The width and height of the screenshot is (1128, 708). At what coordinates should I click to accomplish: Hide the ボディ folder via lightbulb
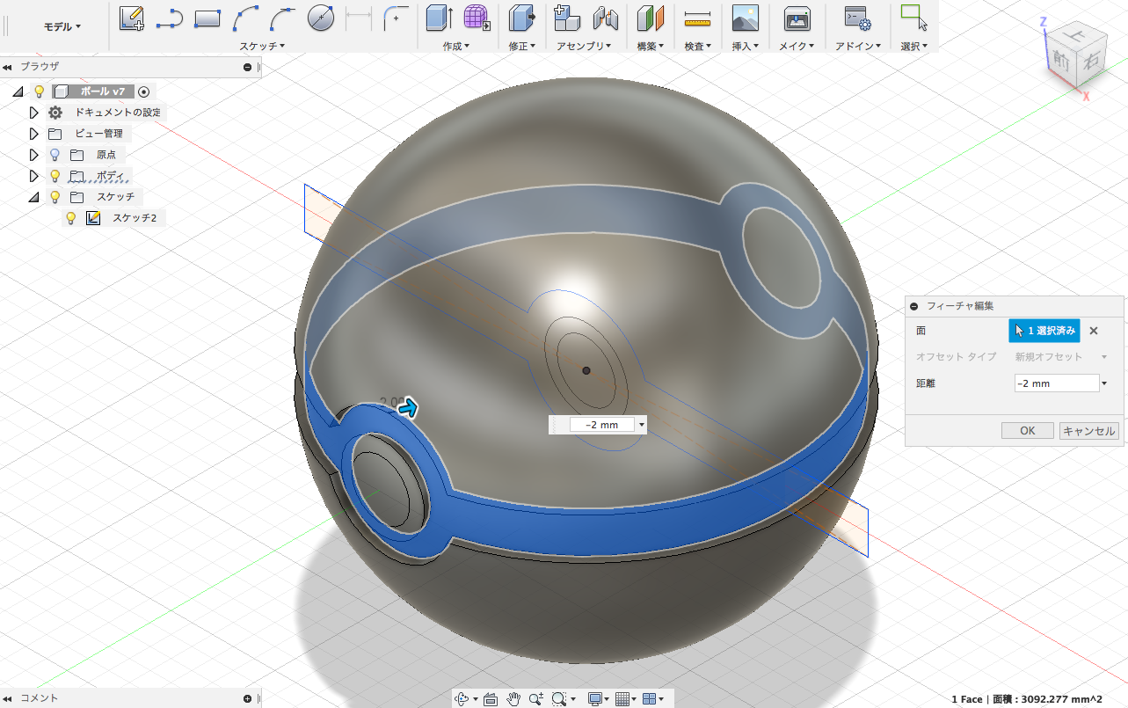55,176
